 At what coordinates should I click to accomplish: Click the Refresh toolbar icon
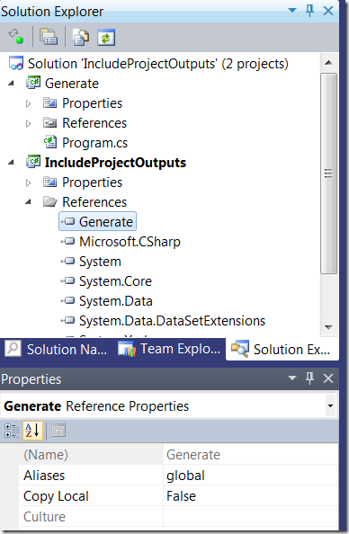(106, 37)
